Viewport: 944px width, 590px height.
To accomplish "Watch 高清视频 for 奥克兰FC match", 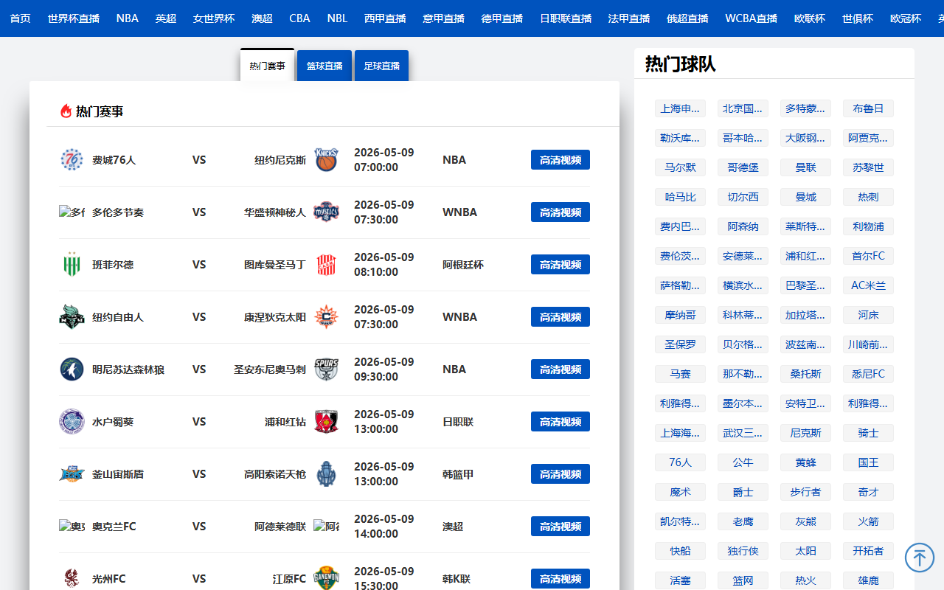I will click(560, 527).
